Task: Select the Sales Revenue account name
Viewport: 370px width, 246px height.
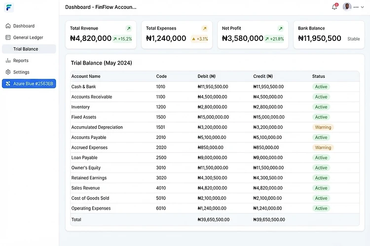Action: click(x=85, y=188)
